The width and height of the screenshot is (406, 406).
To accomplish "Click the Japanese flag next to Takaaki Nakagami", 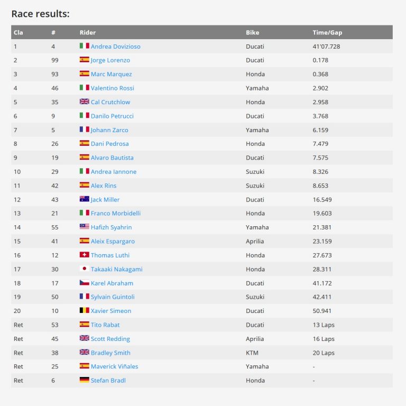I will pos(84,269).
